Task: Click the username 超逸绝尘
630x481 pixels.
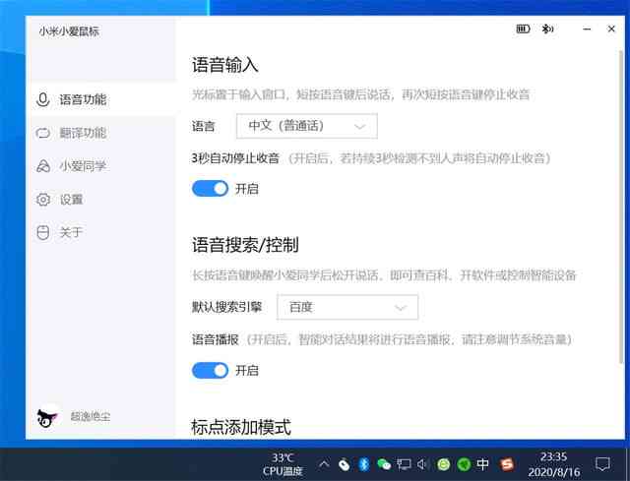Action: tap(90, 416)
